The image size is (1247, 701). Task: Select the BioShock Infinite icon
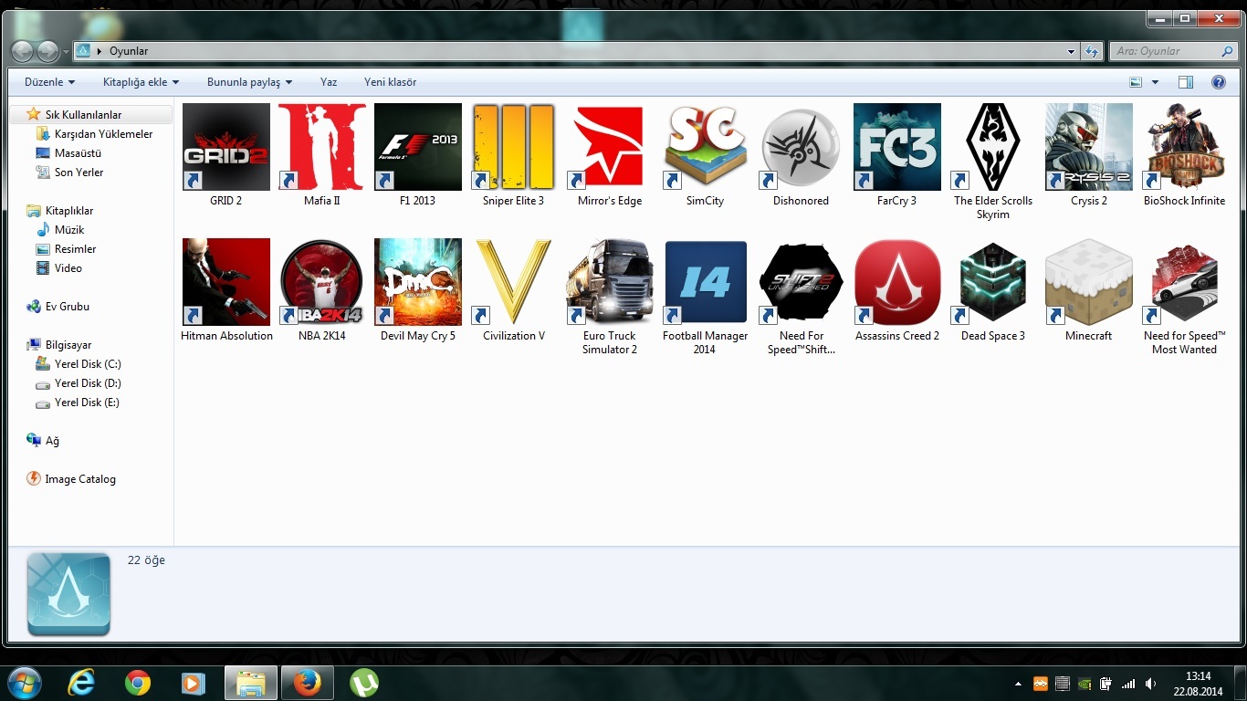[x=1185, y=147]
